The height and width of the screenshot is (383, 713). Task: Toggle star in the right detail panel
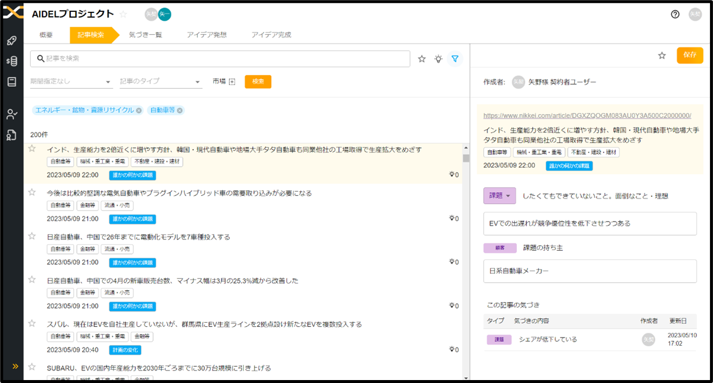tap(662, 56)
